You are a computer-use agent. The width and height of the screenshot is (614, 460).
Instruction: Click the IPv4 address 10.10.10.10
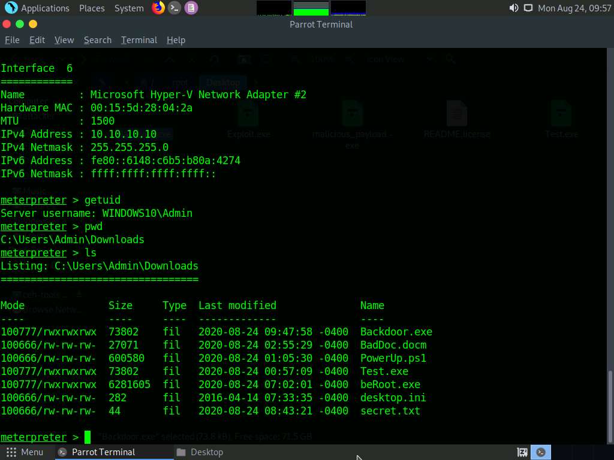(x=124, y=134)
